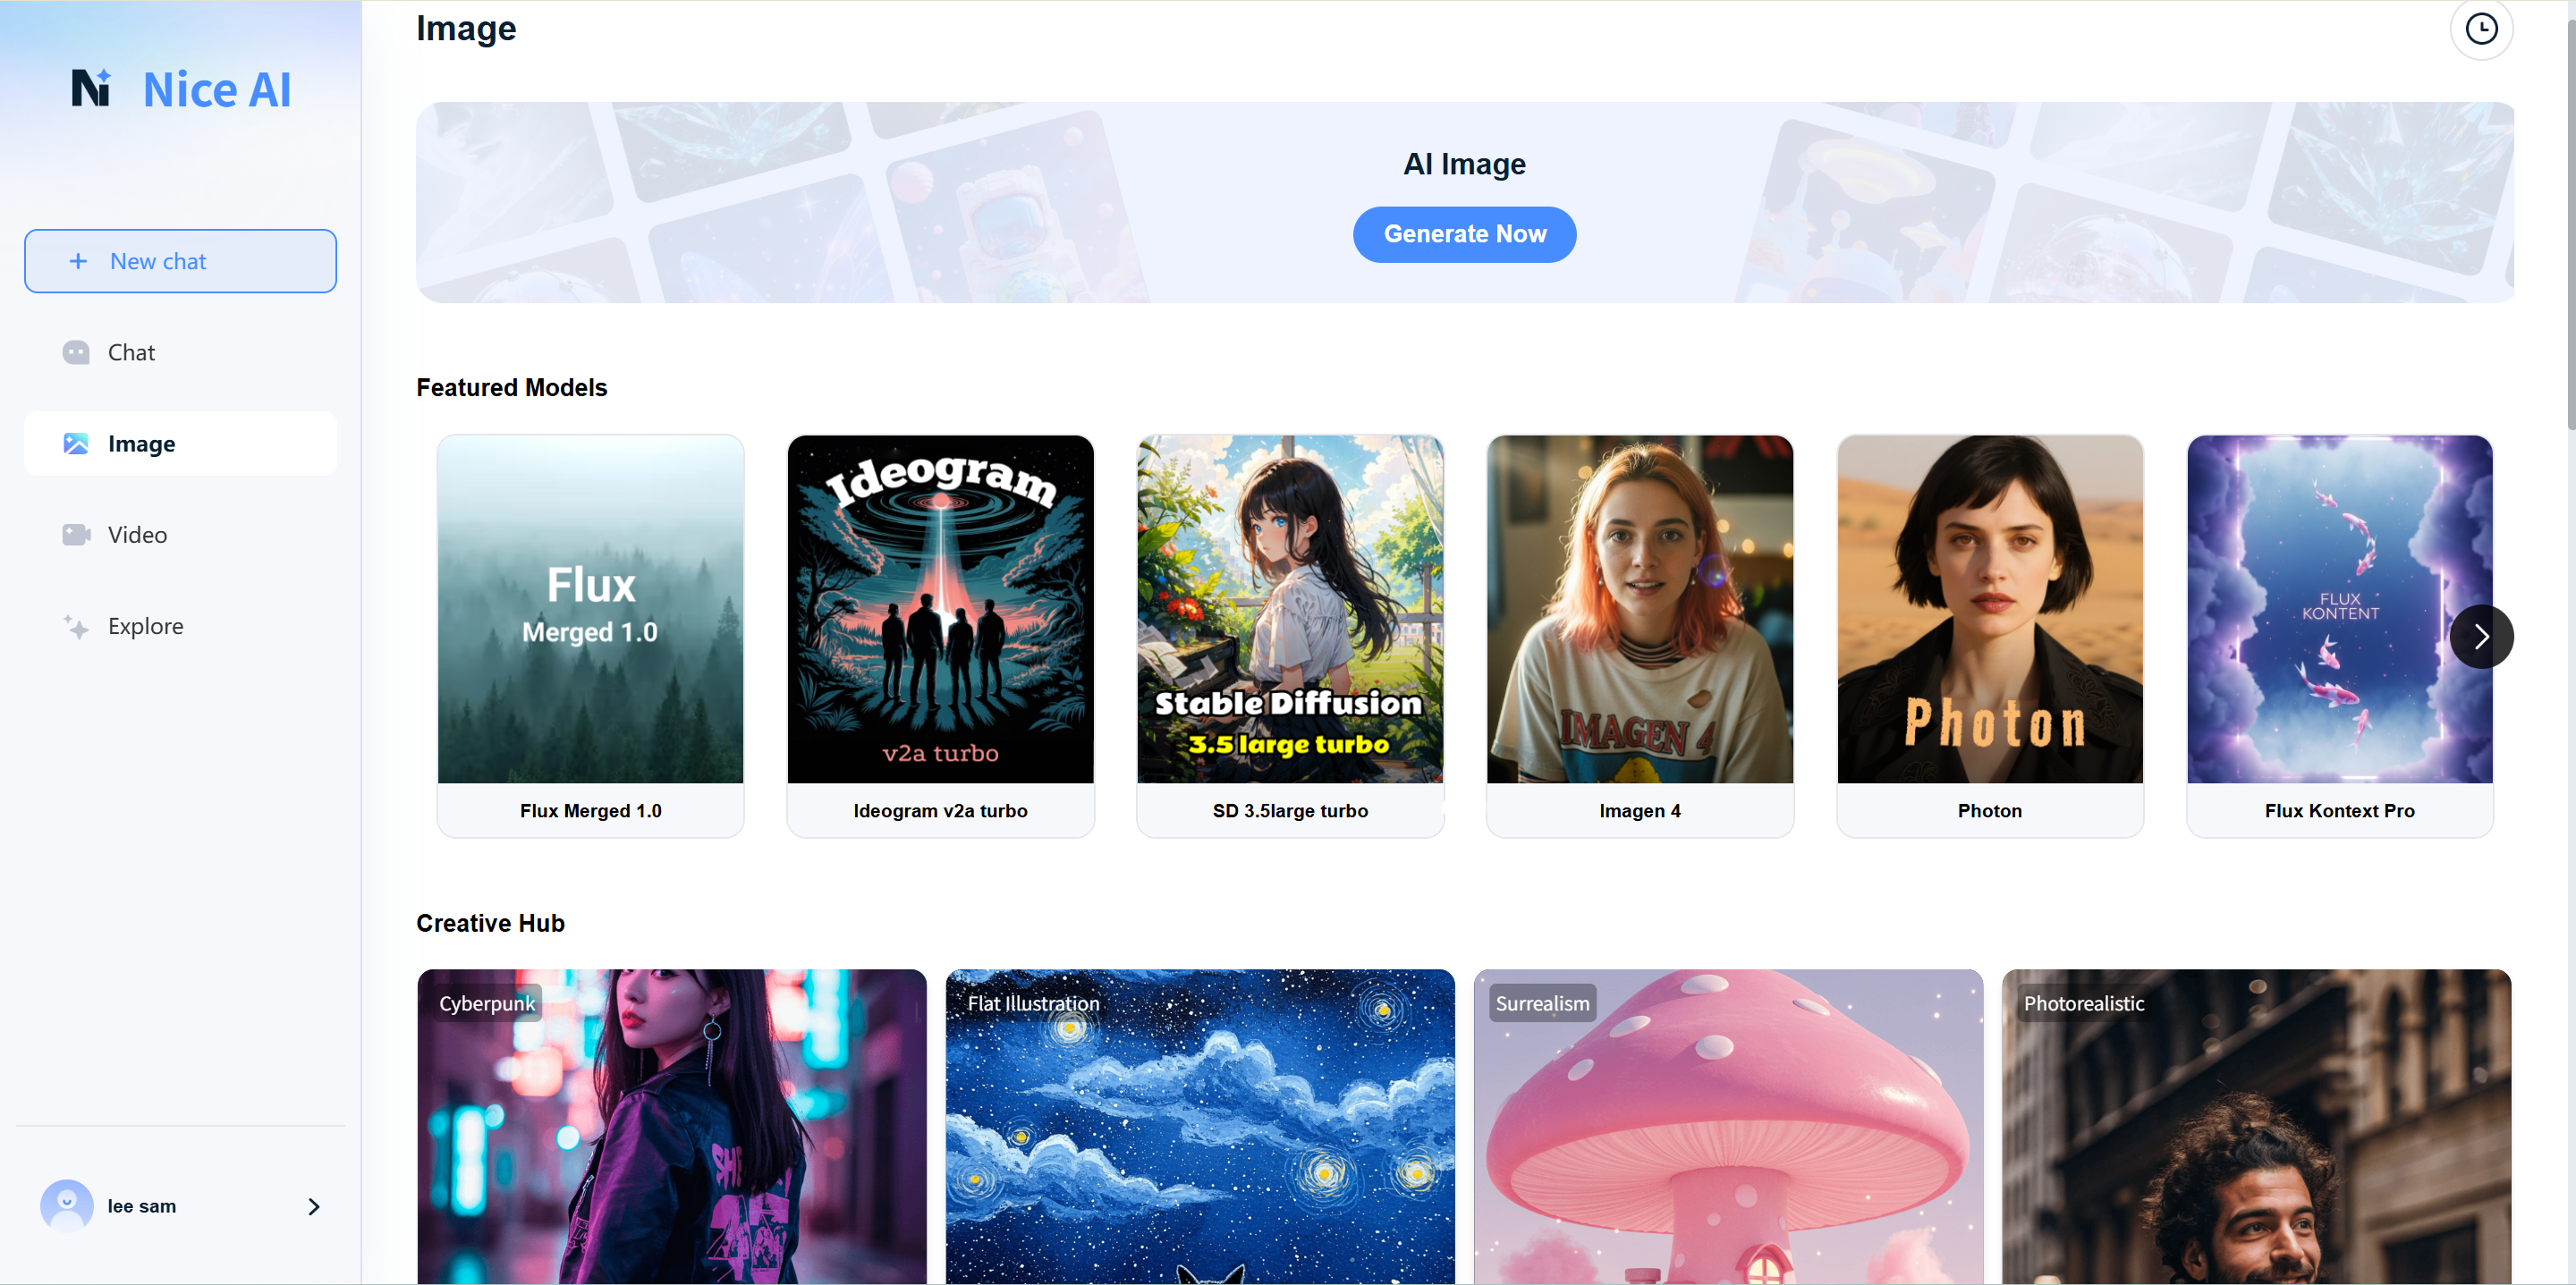Click the Photon caption text
Screen dimensions: 2576x1285
pyautogui.click(x=1990, y=811)
